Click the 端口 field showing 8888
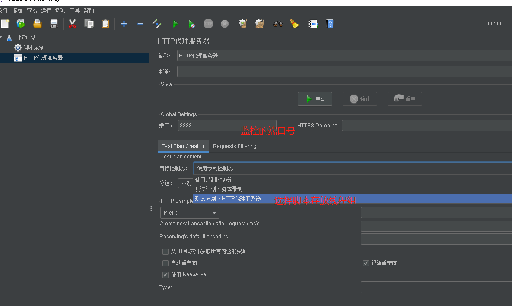Viewport: 512px width, 306px height. (227, 126)
